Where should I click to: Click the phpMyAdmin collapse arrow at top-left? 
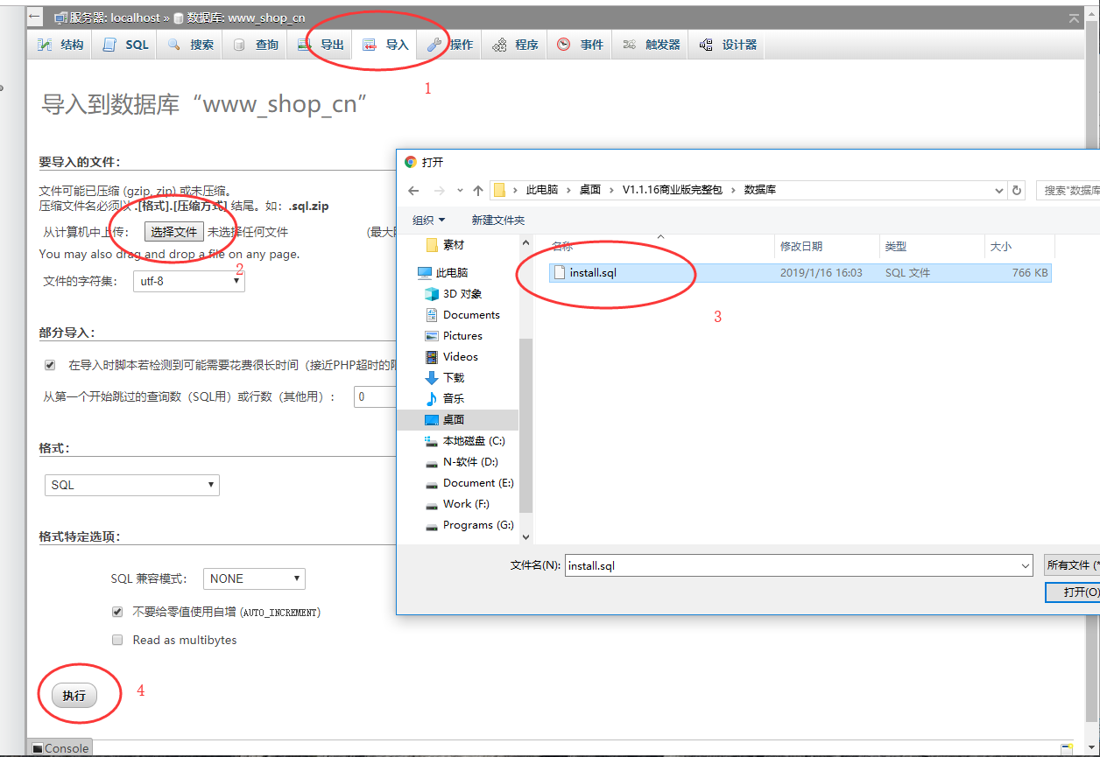[x=34, y=17]
